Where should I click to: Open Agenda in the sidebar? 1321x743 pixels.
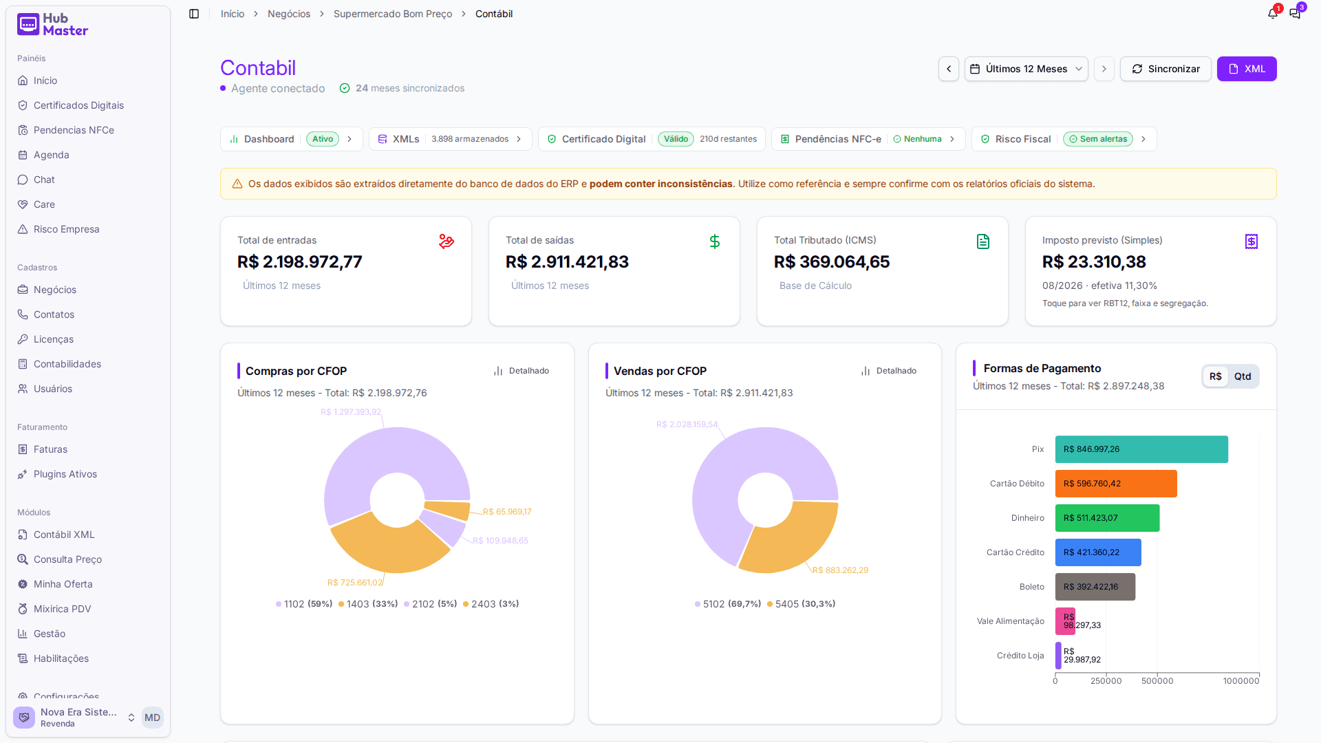[87, 155]
